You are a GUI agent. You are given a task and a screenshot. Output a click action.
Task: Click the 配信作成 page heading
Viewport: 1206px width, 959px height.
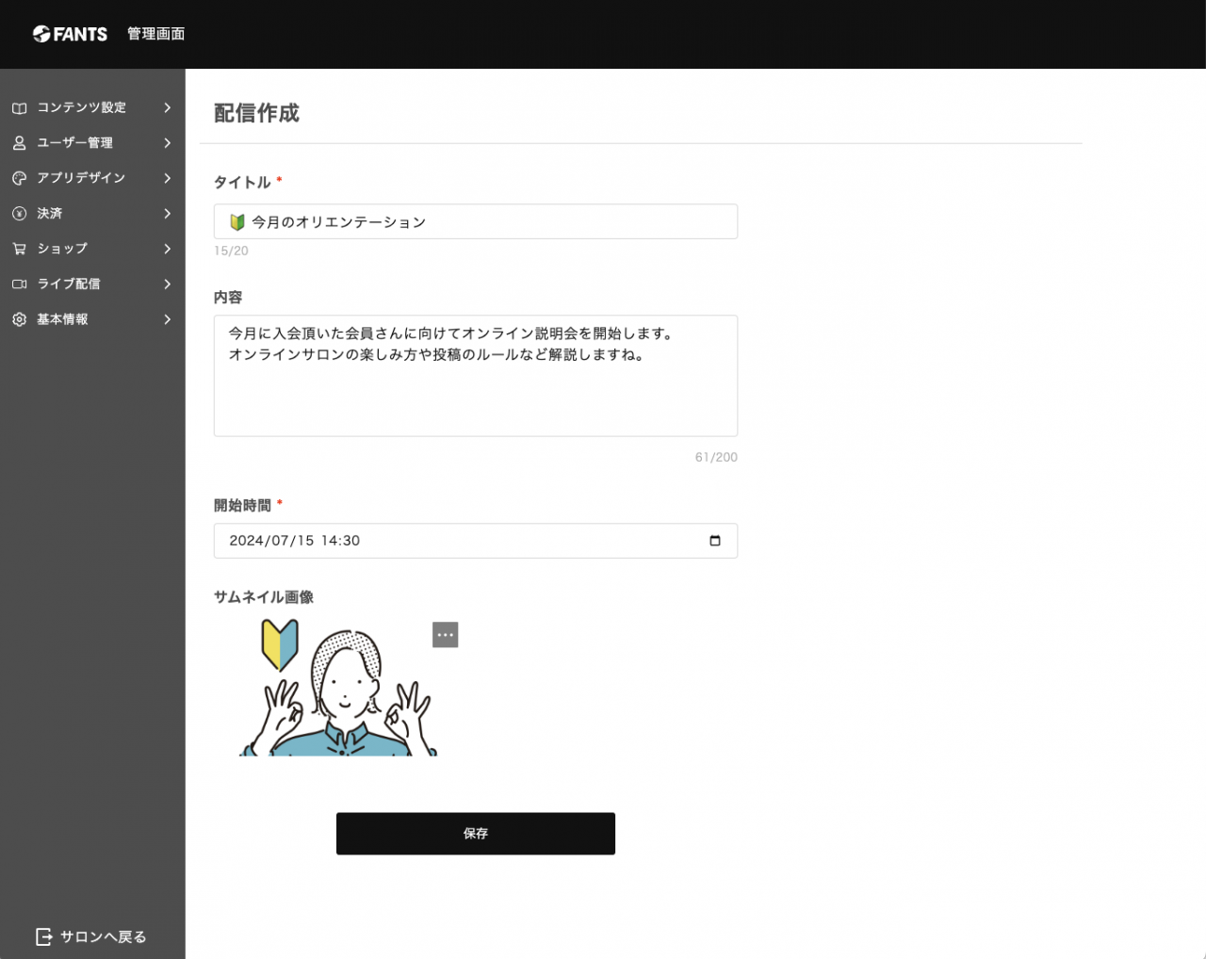(256, 113)
